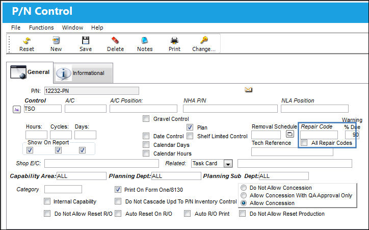This screenshot has height=230, width=369.
Task: Open the File menu
Action: (x=16, y=28)
